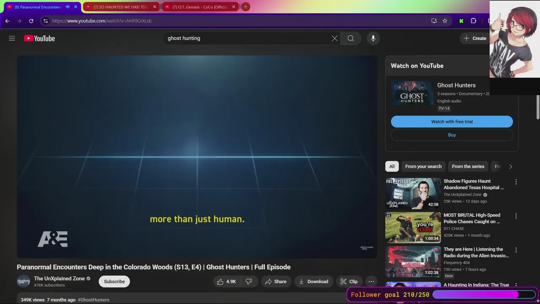The height and width of the screenshot is (304, 540).
Task: Go forward with the browser arrow
Action: pyautogui.click(x=19, y=21)
